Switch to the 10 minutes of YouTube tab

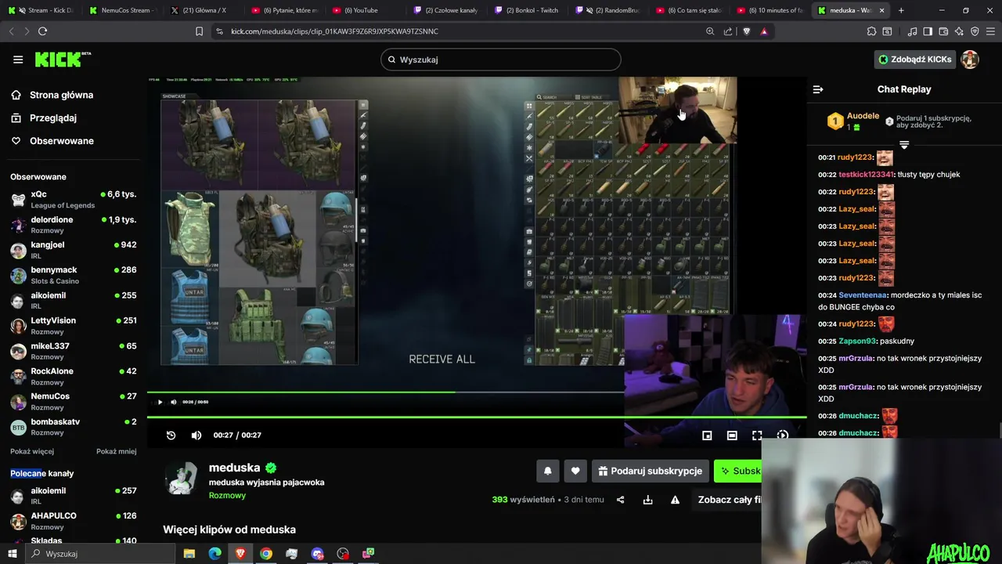click(x=770, y=10)
